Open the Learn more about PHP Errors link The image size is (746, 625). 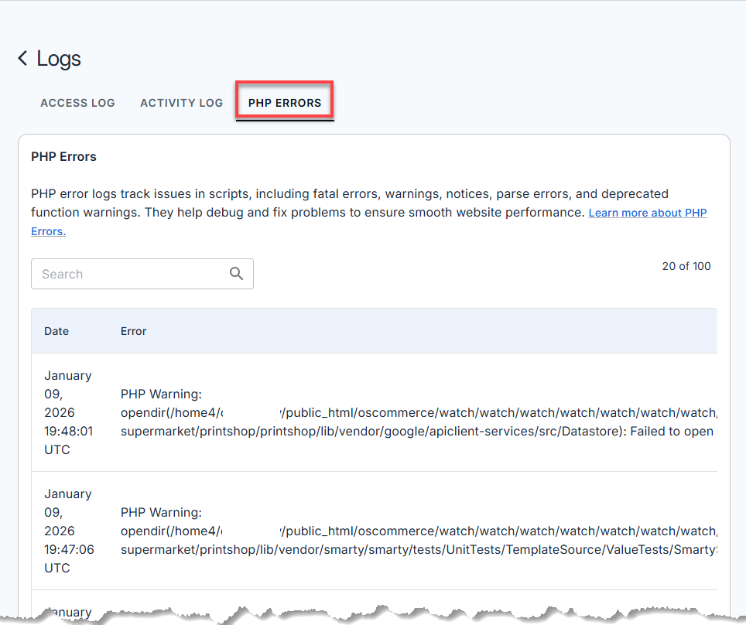pos(648,213)
